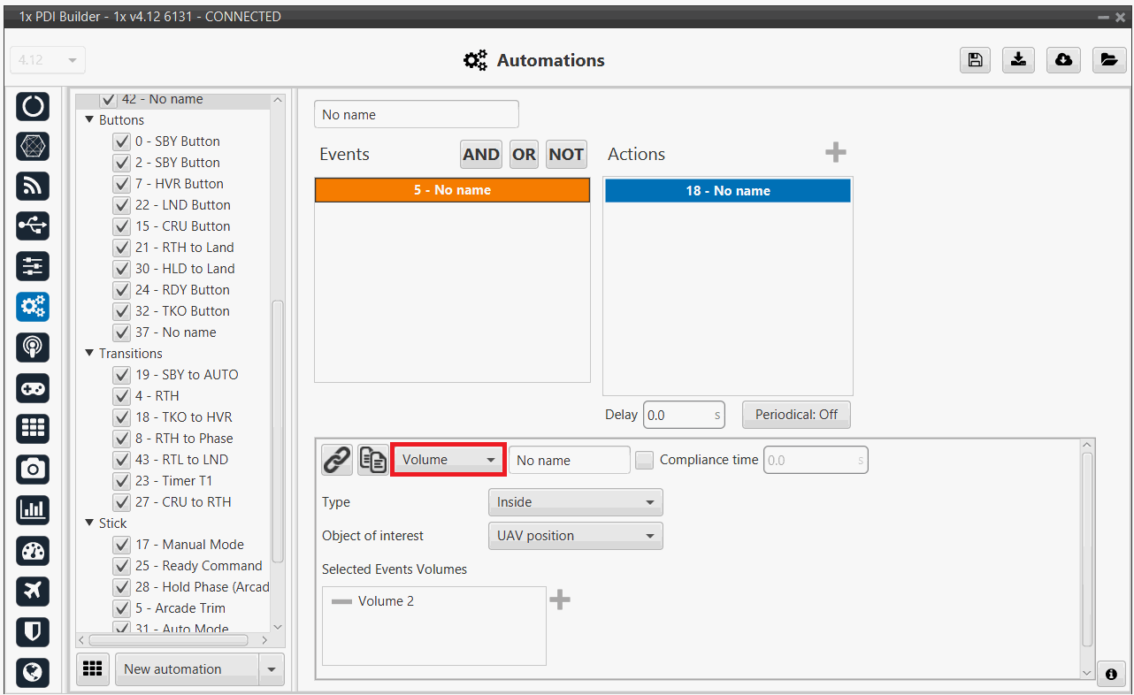Open the Type dropdown showing Inside
1134x695 pixels.
(x=575, y=502)
